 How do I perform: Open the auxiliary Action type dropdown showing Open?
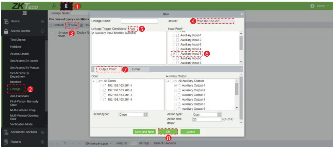click(207, 115)
